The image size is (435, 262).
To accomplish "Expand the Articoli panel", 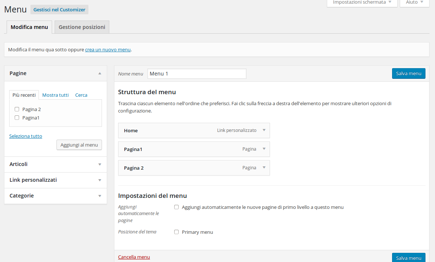I will click(x=99, y=165).
